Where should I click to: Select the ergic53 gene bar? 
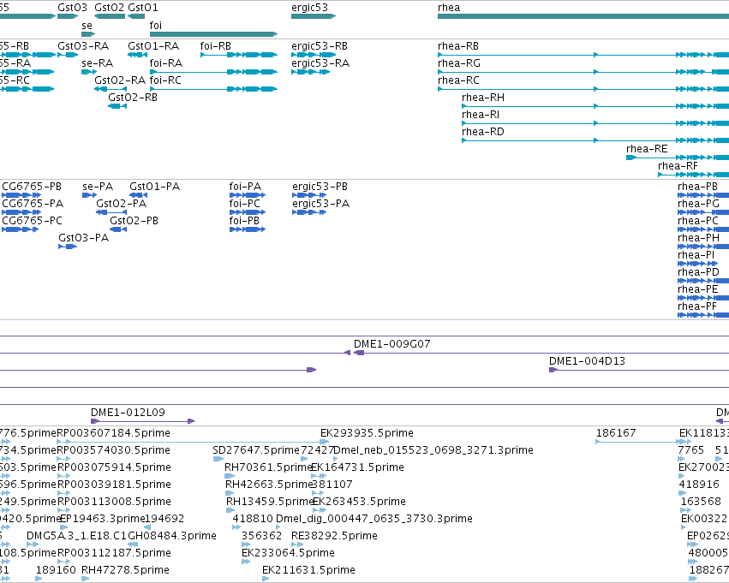[x=314, y=16]
